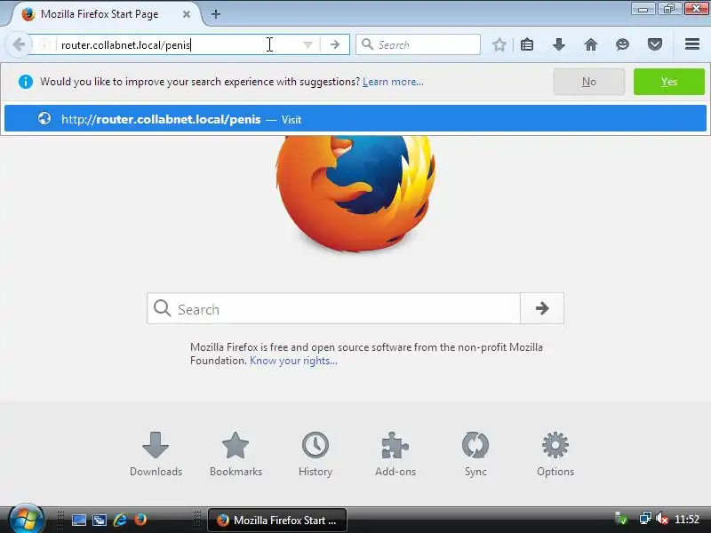
Task: Open the Know your rights link
Action: (x=293, y=361)
